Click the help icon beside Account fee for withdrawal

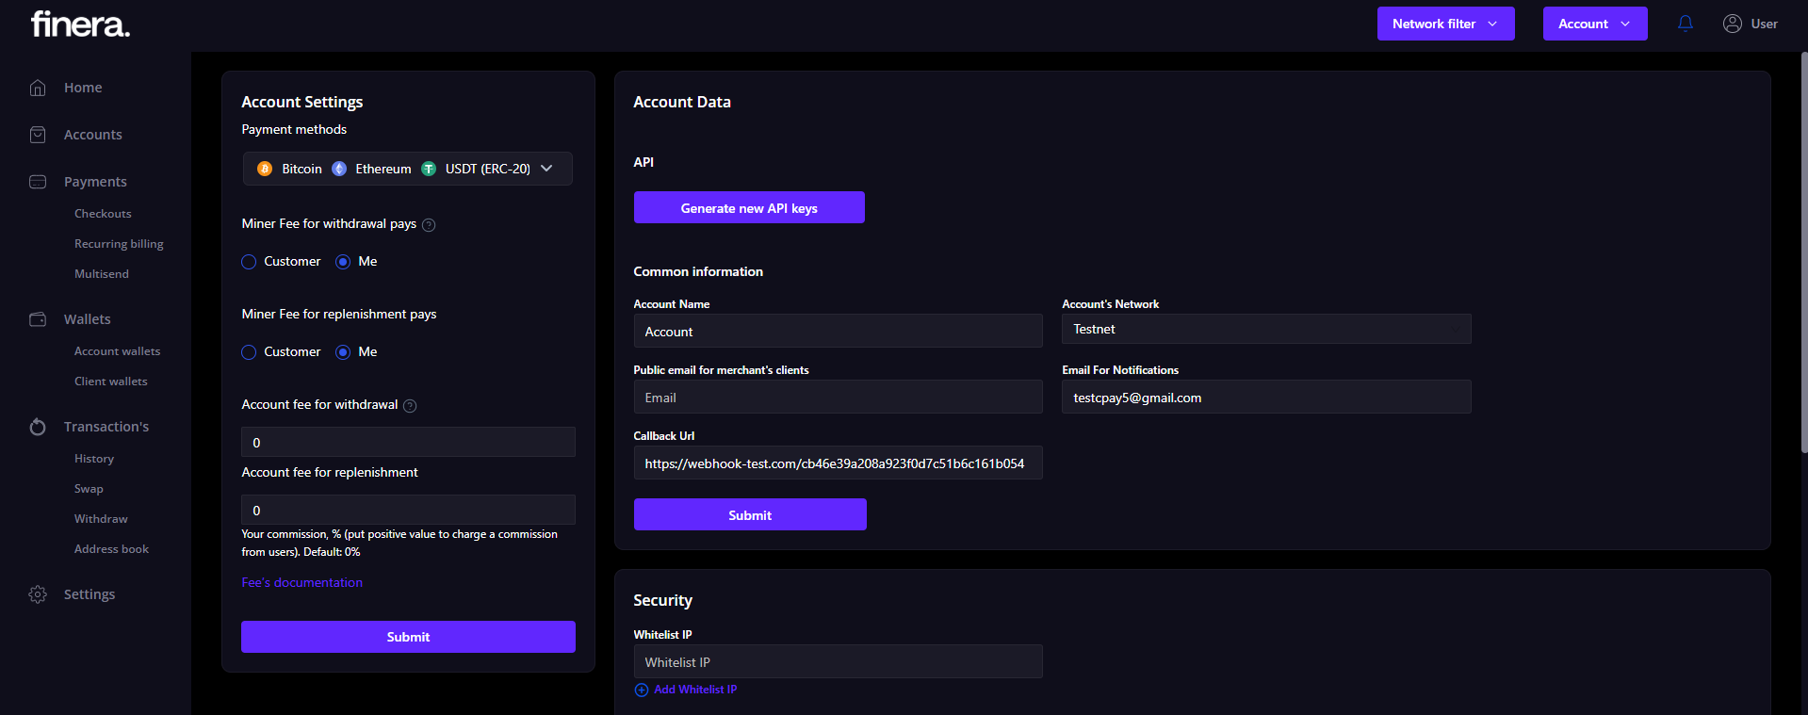(x=410, y=405)
